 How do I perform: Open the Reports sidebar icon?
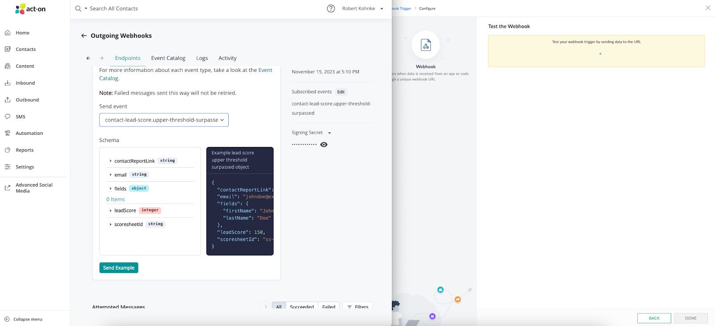pos(8,150)
